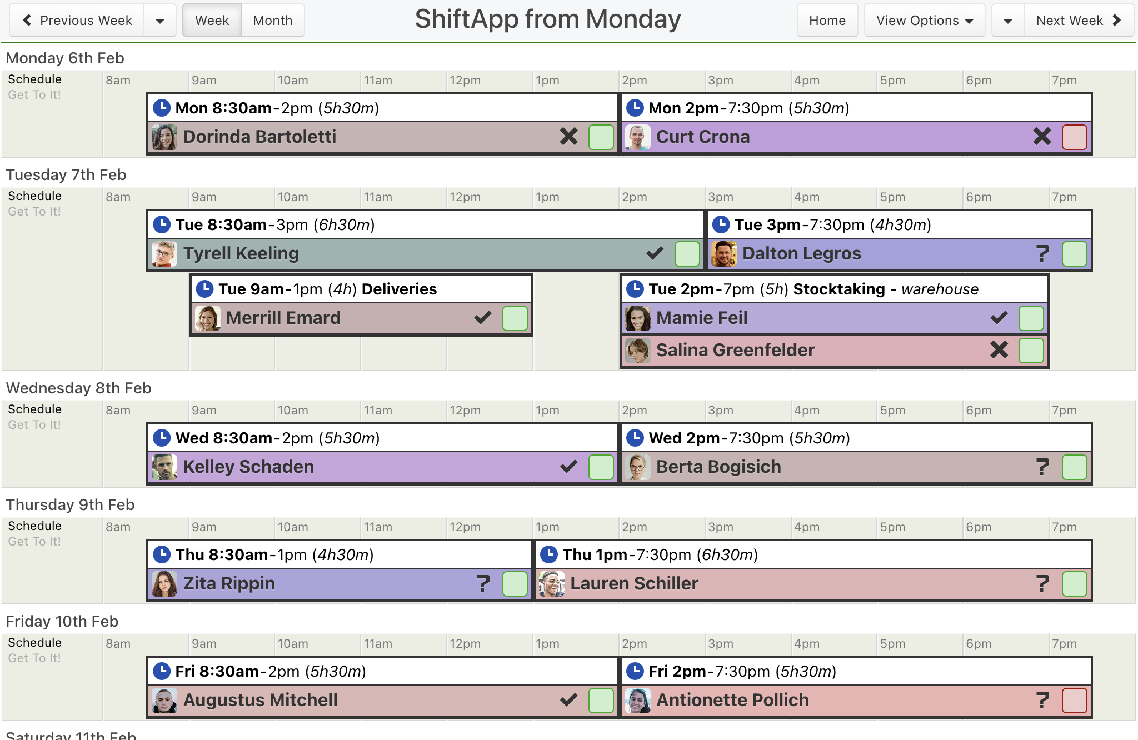The image size is (1138, 740).
Task: Open the View Options dropdown
Action: click(x=925, y=21)
